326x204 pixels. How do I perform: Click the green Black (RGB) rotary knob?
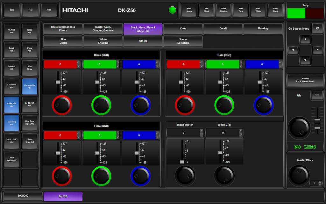101,105
